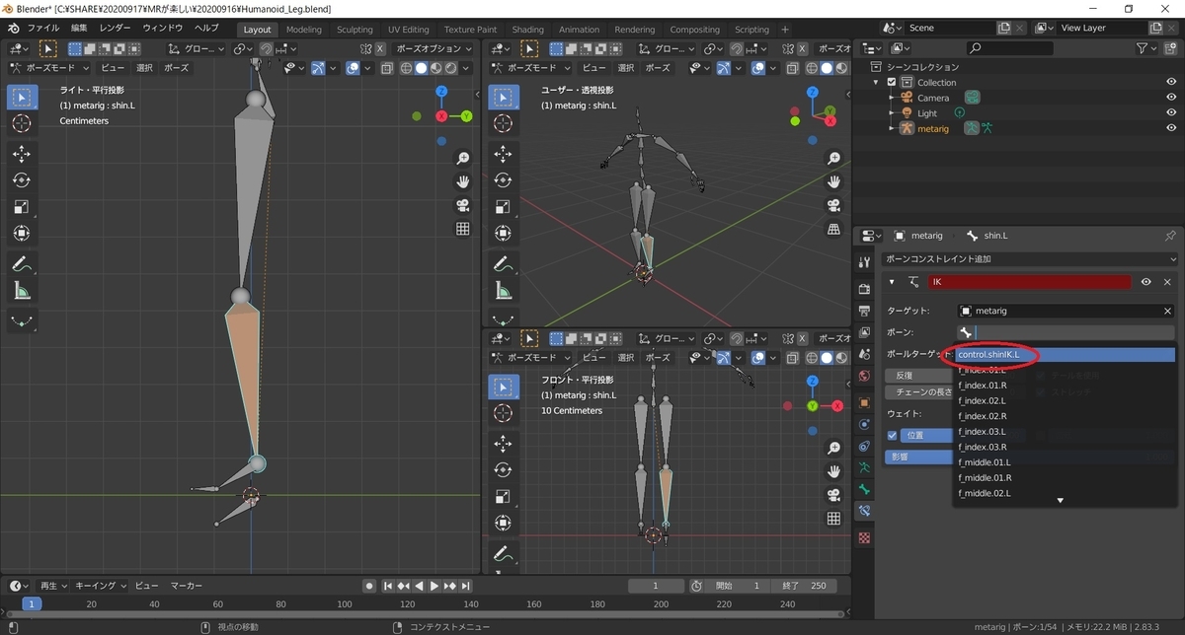
Task: Toggle Camera visibility eye in outliner
Action: (x=1171, y=98)
